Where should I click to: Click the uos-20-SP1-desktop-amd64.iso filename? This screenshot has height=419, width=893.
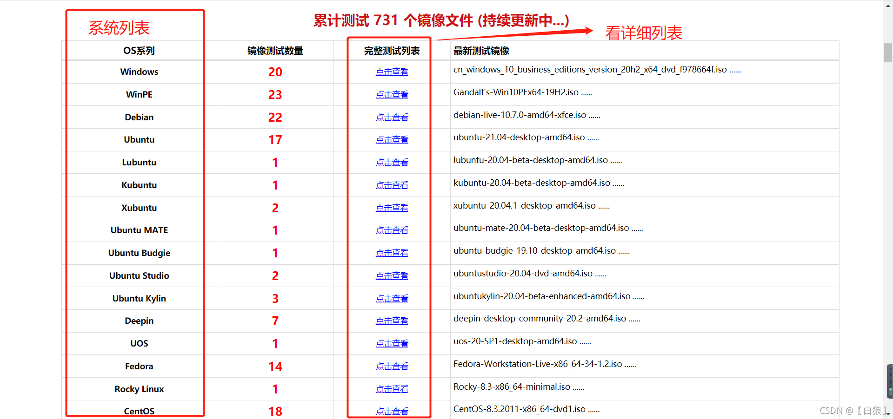522,341
